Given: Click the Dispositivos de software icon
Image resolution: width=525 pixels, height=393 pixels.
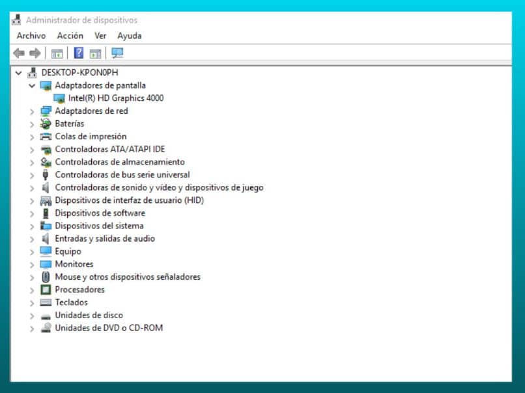Looking at the screenshot, I should [x=46, y=213].
